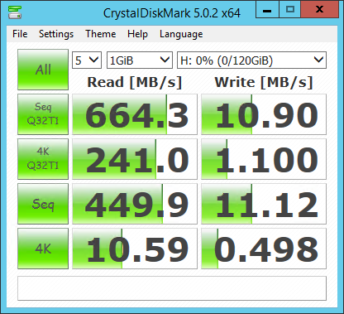344x314 pixels.
Task: Start the Seq Q32T1 test
Action: click(43, 114)
